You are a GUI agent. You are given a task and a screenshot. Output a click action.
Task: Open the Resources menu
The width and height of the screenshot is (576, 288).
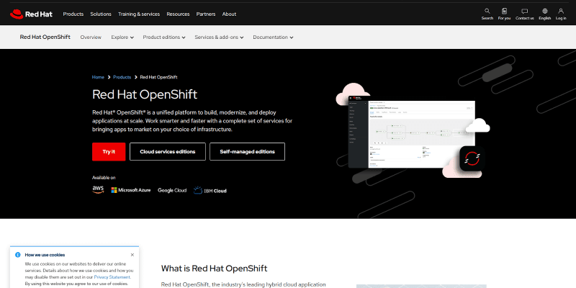point(178,14)
